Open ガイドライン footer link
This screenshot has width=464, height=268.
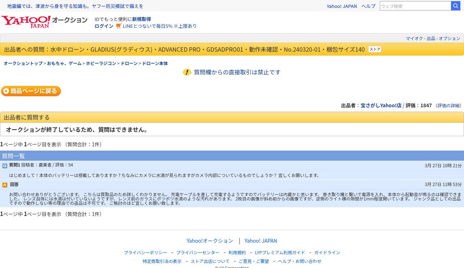327,252
